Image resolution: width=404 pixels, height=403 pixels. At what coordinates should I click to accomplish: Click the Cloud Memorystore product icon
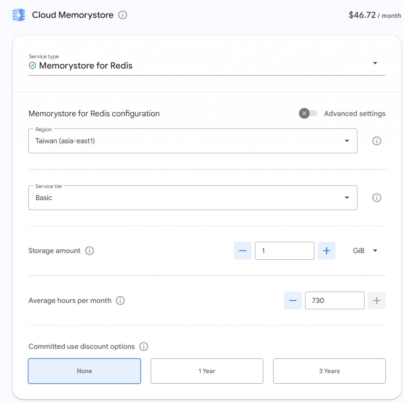tap(19, 15)
